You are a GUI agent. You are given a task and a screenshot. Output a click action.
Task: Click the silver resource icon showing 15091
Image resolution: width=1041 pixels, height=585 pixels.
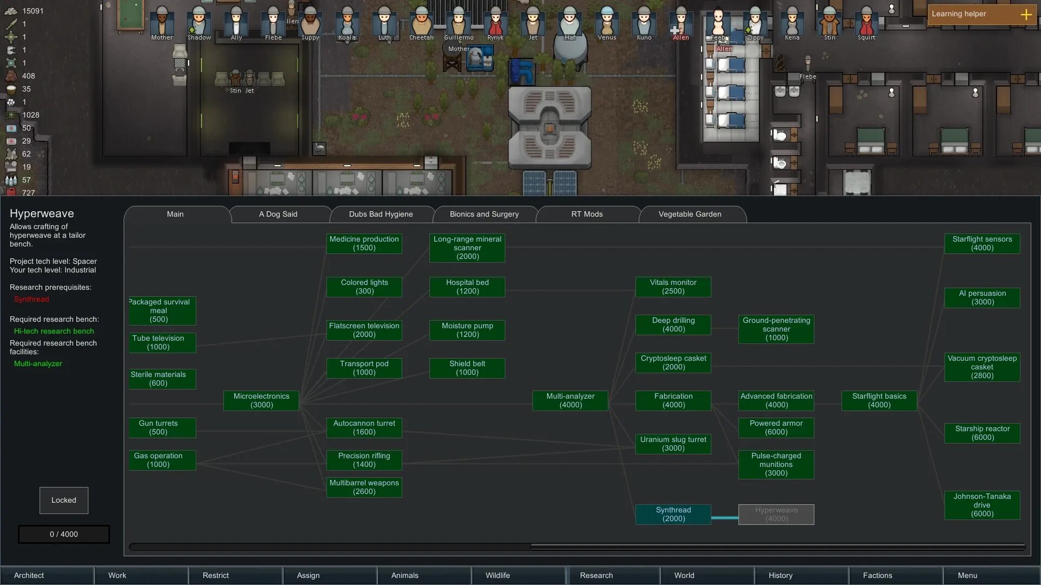[x=11, y=11]
